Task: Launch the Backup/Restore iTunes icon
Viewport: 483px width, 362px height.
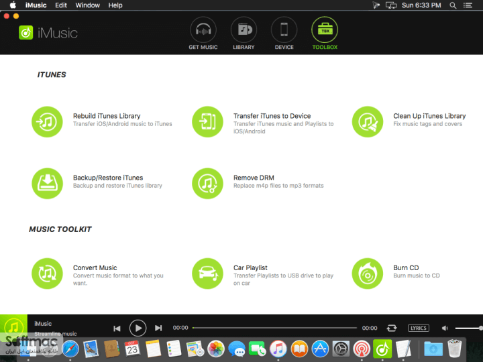Action: (x=47, y=184)
